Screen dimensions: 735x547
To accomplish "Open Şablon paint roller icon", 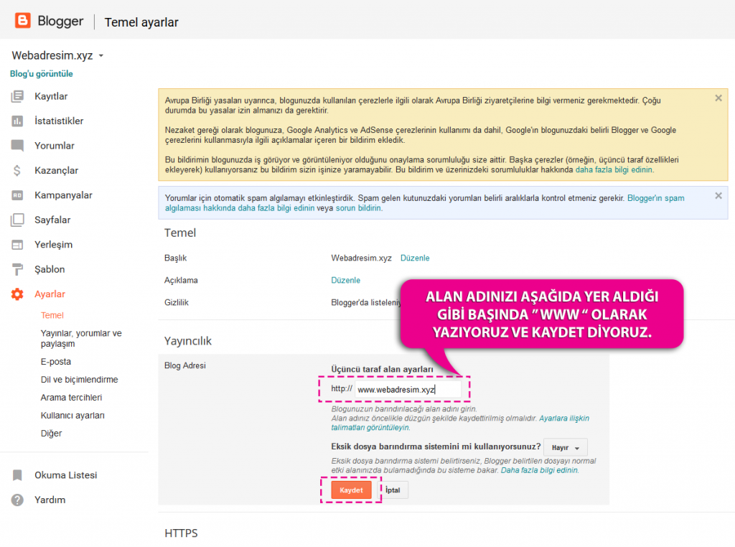I will click(17, 269).
